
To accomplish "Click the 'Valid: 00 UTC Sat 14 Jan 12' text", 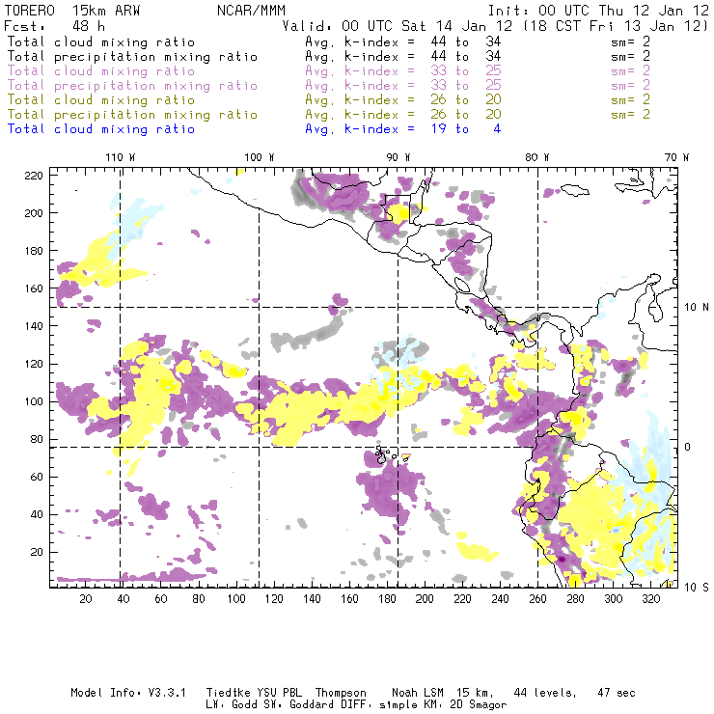I will pos(398,25).
